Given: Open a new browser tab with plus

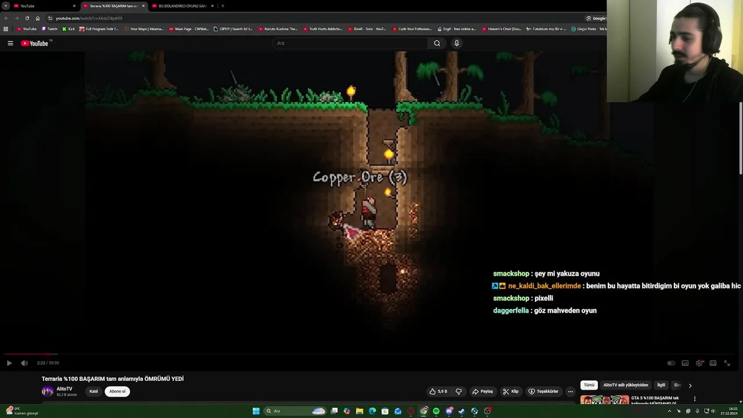Looking at the screenshot, I should (x=223, y=6).
